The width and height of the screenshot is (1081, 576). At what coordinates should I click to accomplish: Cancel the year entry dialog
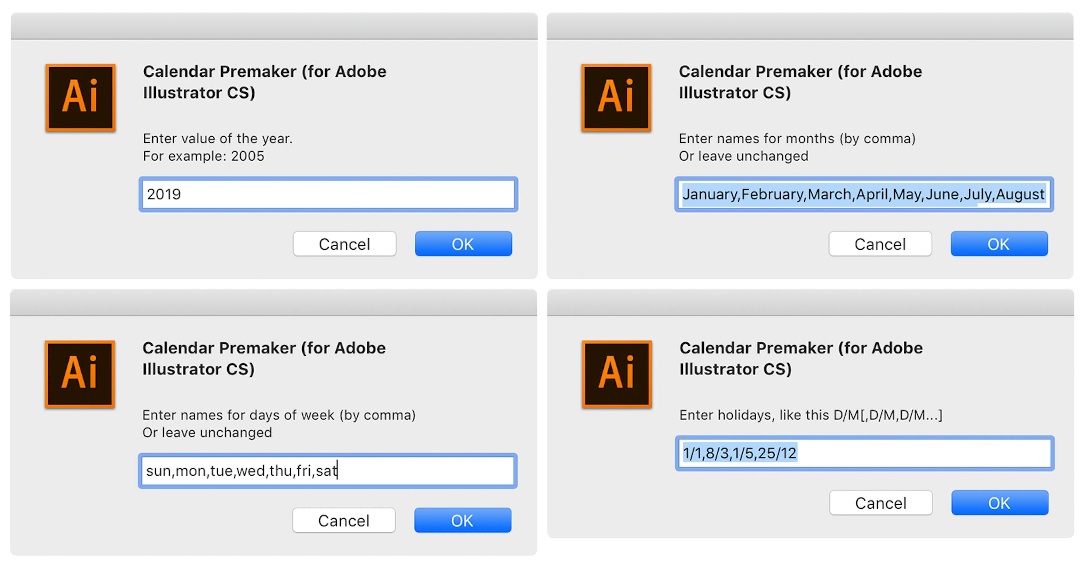click(344, 243)
